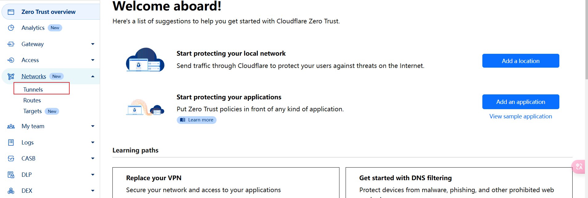Click the Analytics pie chart icon
This screenshot has height=198, width=588.
[x=11, y=28]
